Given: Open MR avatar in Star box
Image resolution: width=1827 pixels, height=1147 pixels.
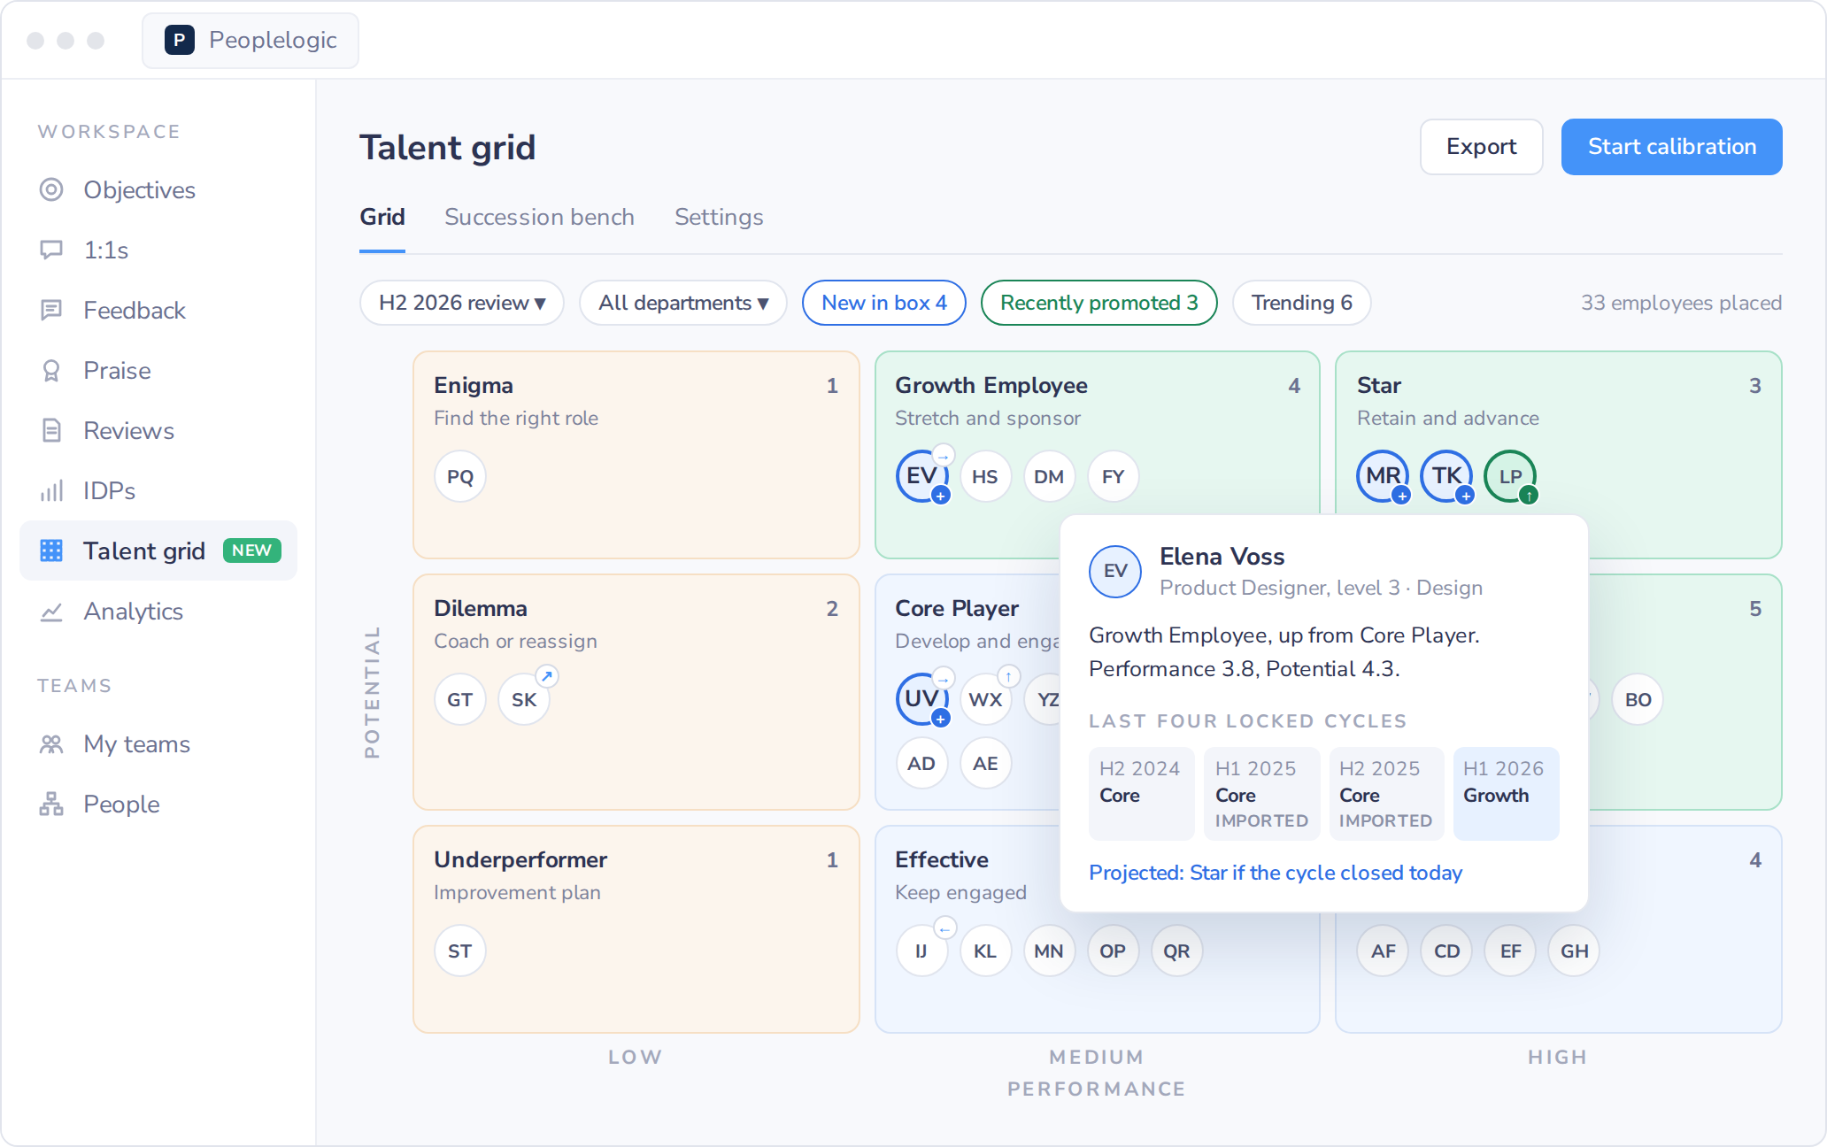Looking at the screenshot, I should 1383,476.
